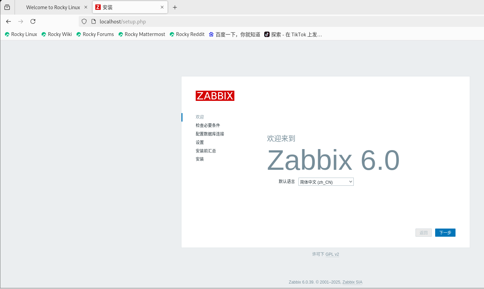Click the Zabbix SIA footer link
The width and height of the screenshot is (484, 289).
352,282
